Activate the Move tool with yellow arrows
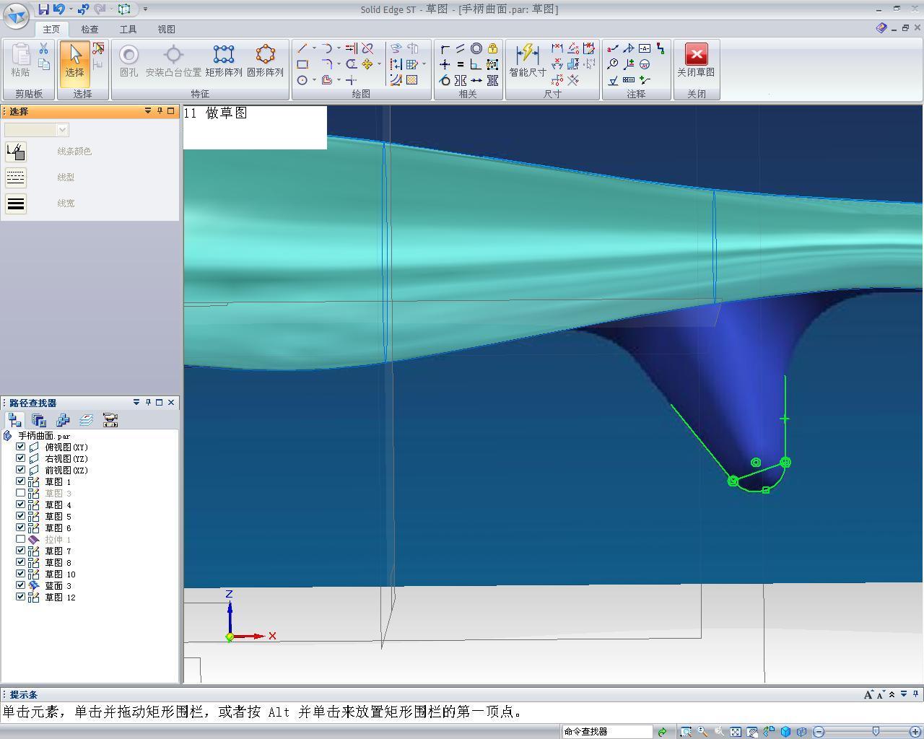Viewport: 924px width, 739px height. point(367,64)
